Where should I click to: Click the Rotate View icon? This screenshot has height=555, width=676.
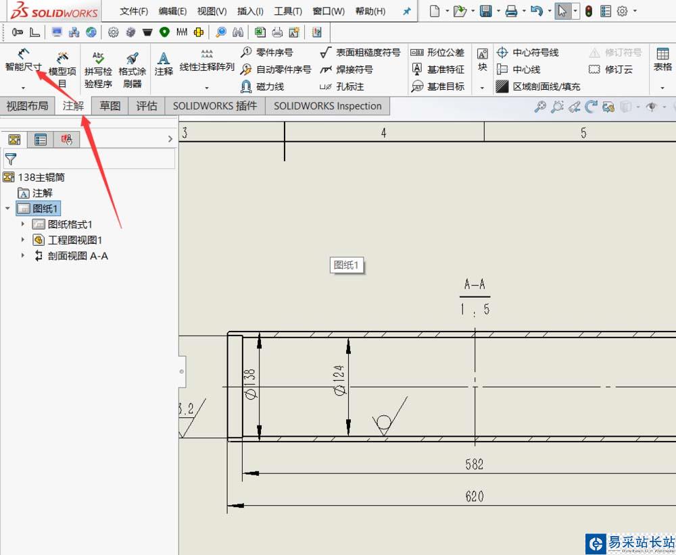591,107
